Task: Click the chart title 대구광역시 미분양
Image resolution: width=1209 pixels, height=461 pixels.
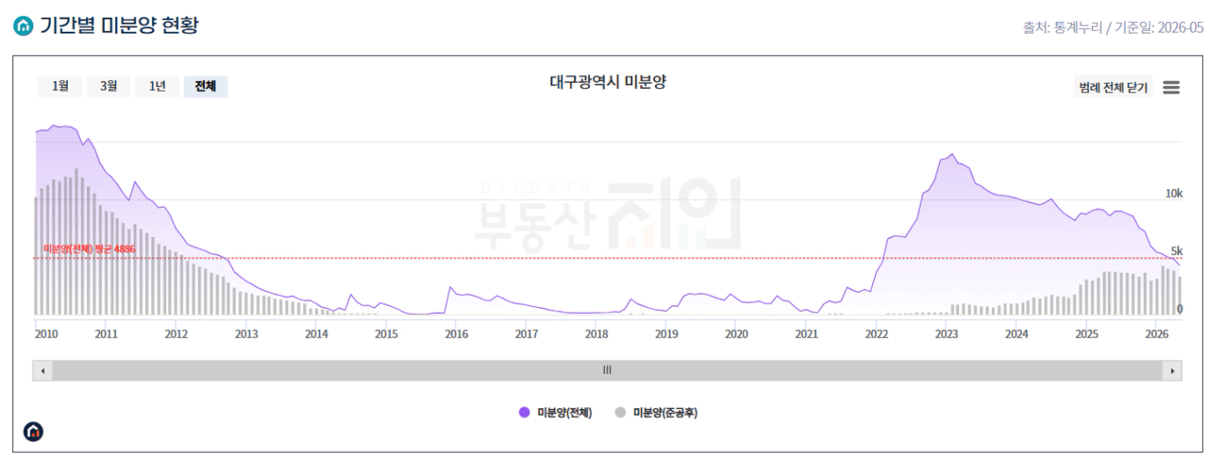Action: (608, 83)
